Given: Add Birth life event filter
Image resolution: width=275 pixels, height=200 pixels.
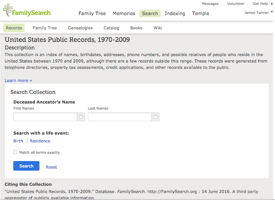Looking at the screenshot, I should (18, 141).
